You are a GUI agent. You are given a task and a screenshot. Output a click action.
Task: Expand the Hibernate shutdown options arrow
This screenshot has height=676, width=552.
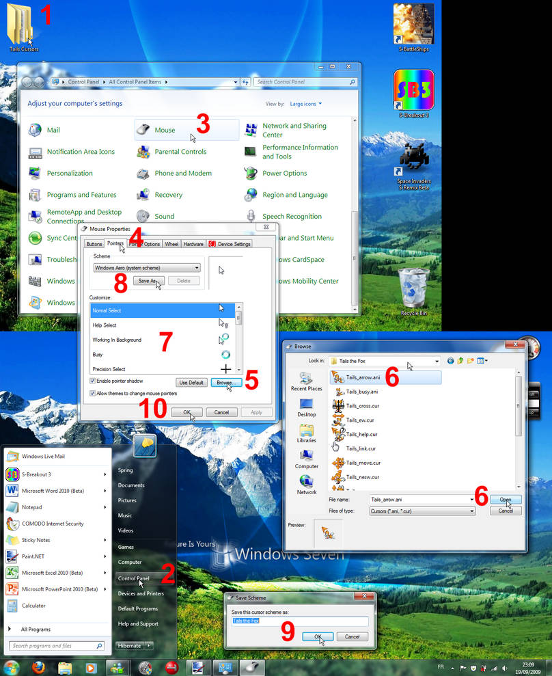pyautogui.click(x=149, y=645)
